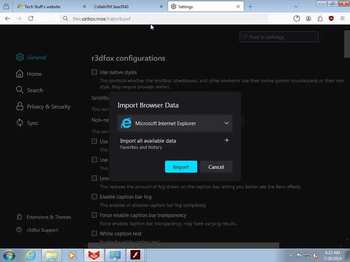Viewport: 350px width, 262px height.
Task: Click the circular timer icon in toolbar
Action: (x=297, y=19)
